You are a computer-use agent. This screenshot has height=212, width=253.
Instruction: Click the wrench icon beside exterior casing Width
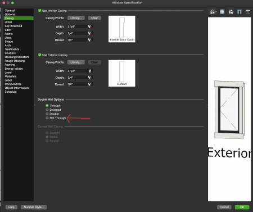[90, 71]
